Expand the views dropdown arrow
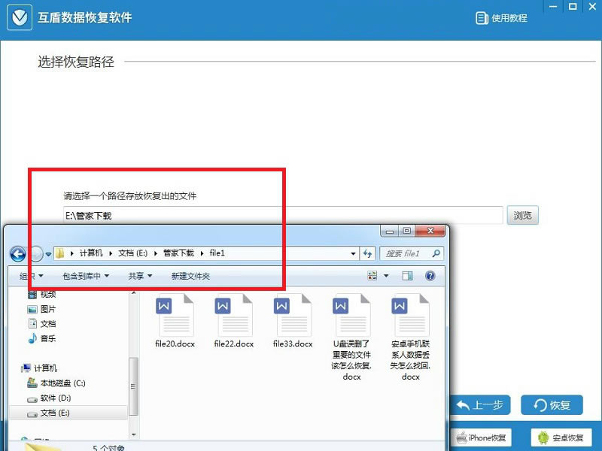This screenshot has width=602, height=451. pyautogui.click(x=386, y=275)
